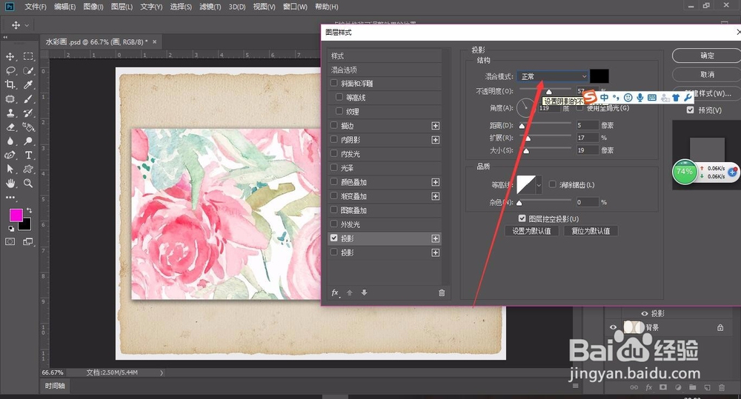Enable the 颜色叠加 checkbox

coord(334,182)
